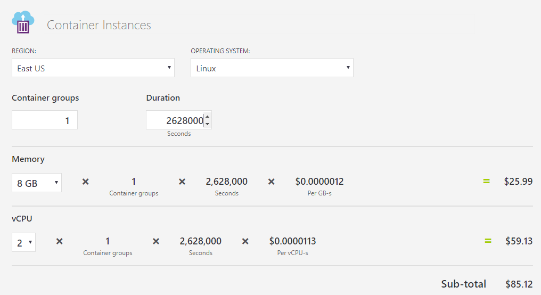The height and width of the screenshot is (295, 541).
Task: Open the Region dropdown showing East US
Action: coord(93,68)
